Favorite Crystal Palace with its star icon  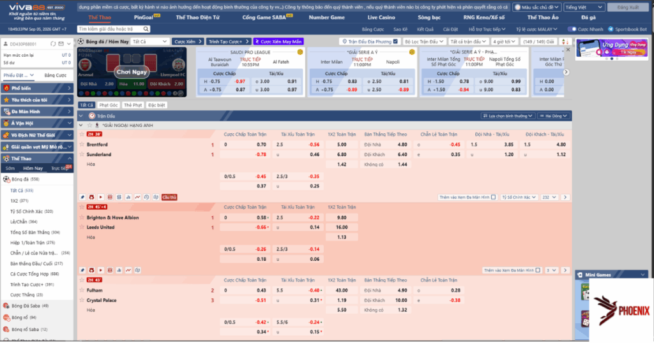coord(82,300)
